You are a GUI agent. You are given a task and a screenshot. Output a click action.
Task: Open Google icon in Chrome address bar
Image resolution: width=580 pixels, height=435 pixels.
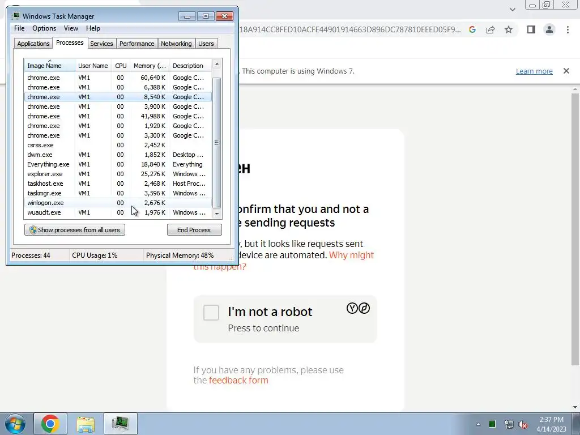click(472, 29)
